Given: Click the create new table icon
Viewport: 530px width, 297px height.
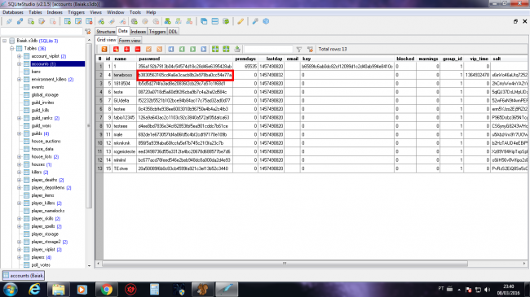Looking at the screenshot, I should [x=67, y=21].
